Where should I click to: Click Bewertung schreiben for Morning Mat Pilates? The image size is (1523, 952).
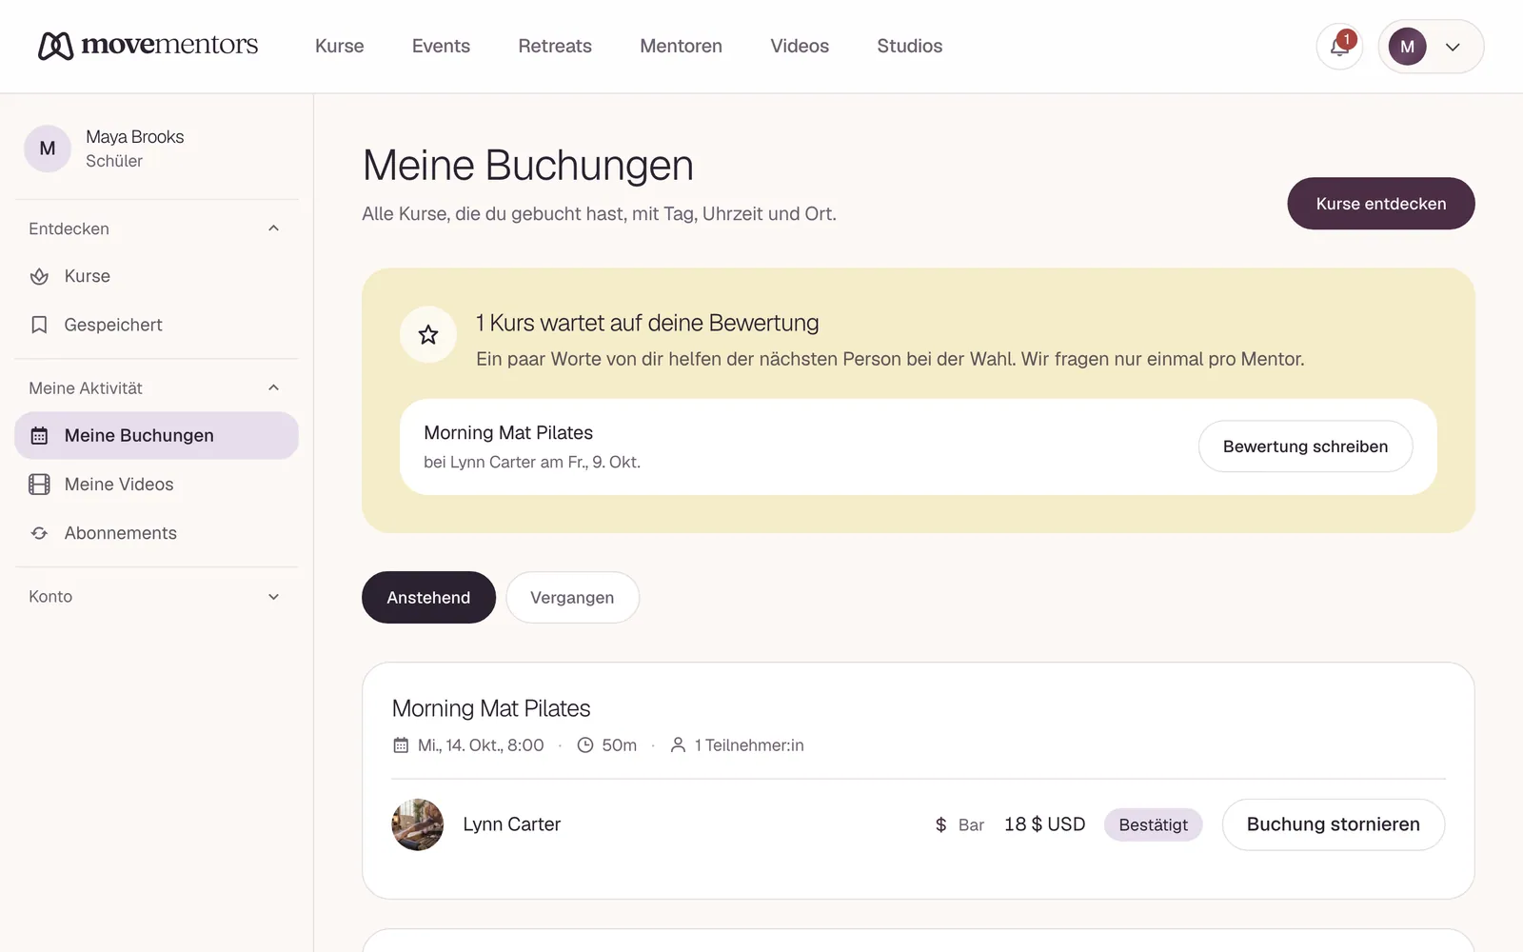point(1305,446)
